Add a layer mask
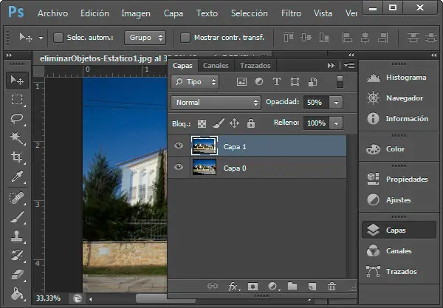Viewport: 443px width, 308px height. coord(253,286)
